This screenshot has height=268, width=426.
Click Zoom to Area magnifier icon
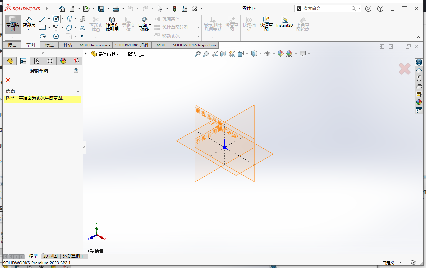[x=206, y=54]
